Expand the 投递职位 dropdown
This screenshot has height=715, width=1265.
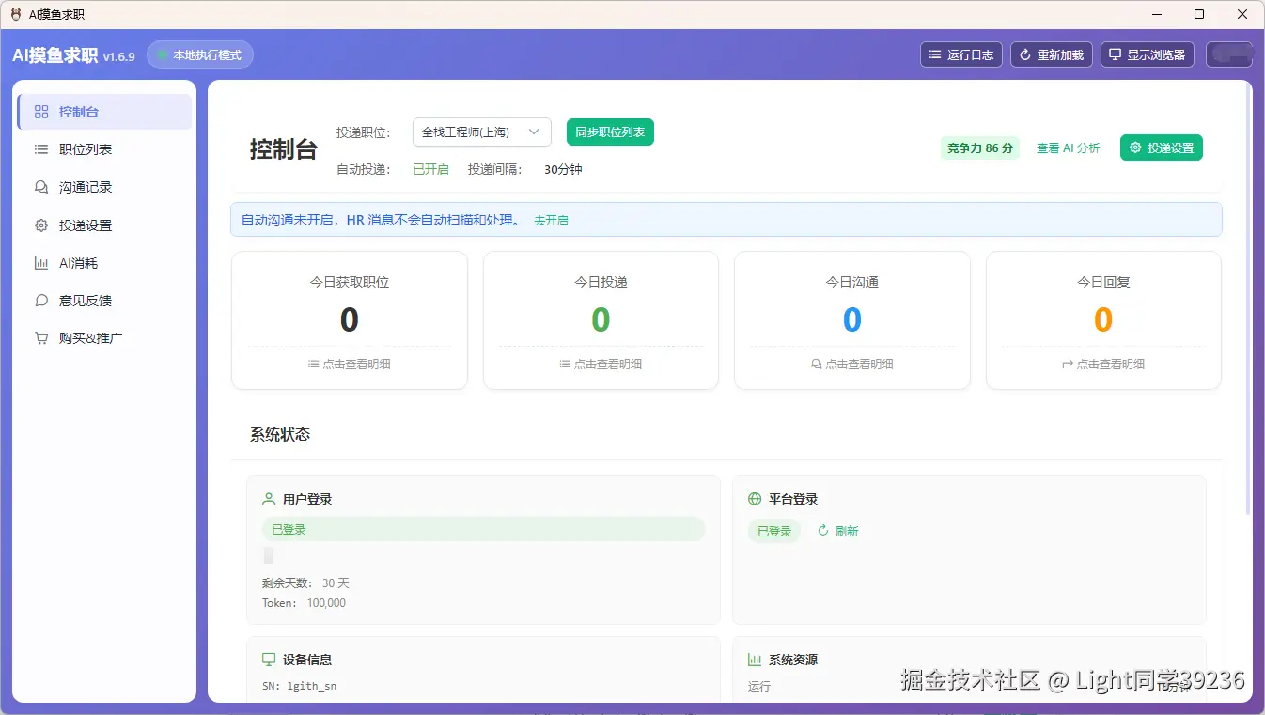[481, 132]
